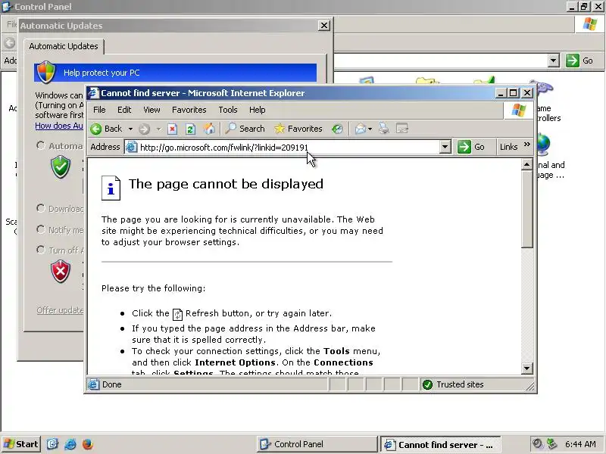Click the Go button in Control Panel window
The height and width of the screenshot is (454, 606).
pyautogui.click(x=579, y=61)
